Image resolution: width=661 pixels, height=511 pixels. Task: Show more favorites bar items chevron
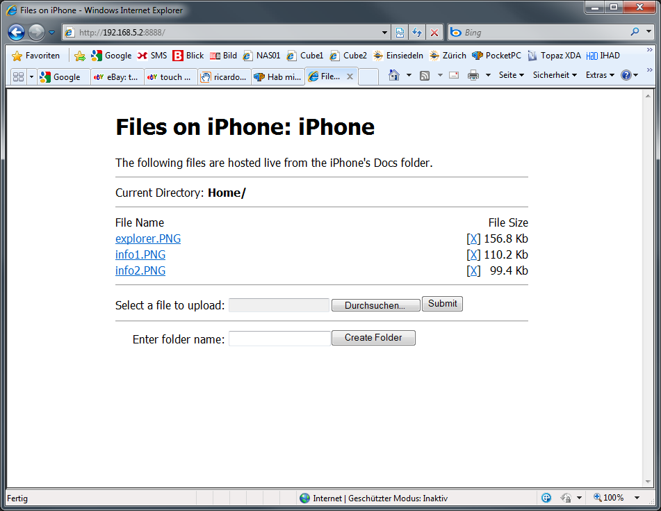click(650, 50)
